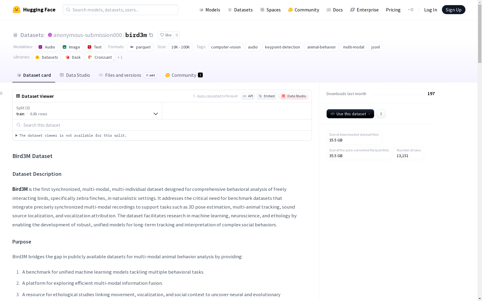Click the datasets stack icon beside Datasets:
This screenshot has height=301, width=482.
click(15, 35)
